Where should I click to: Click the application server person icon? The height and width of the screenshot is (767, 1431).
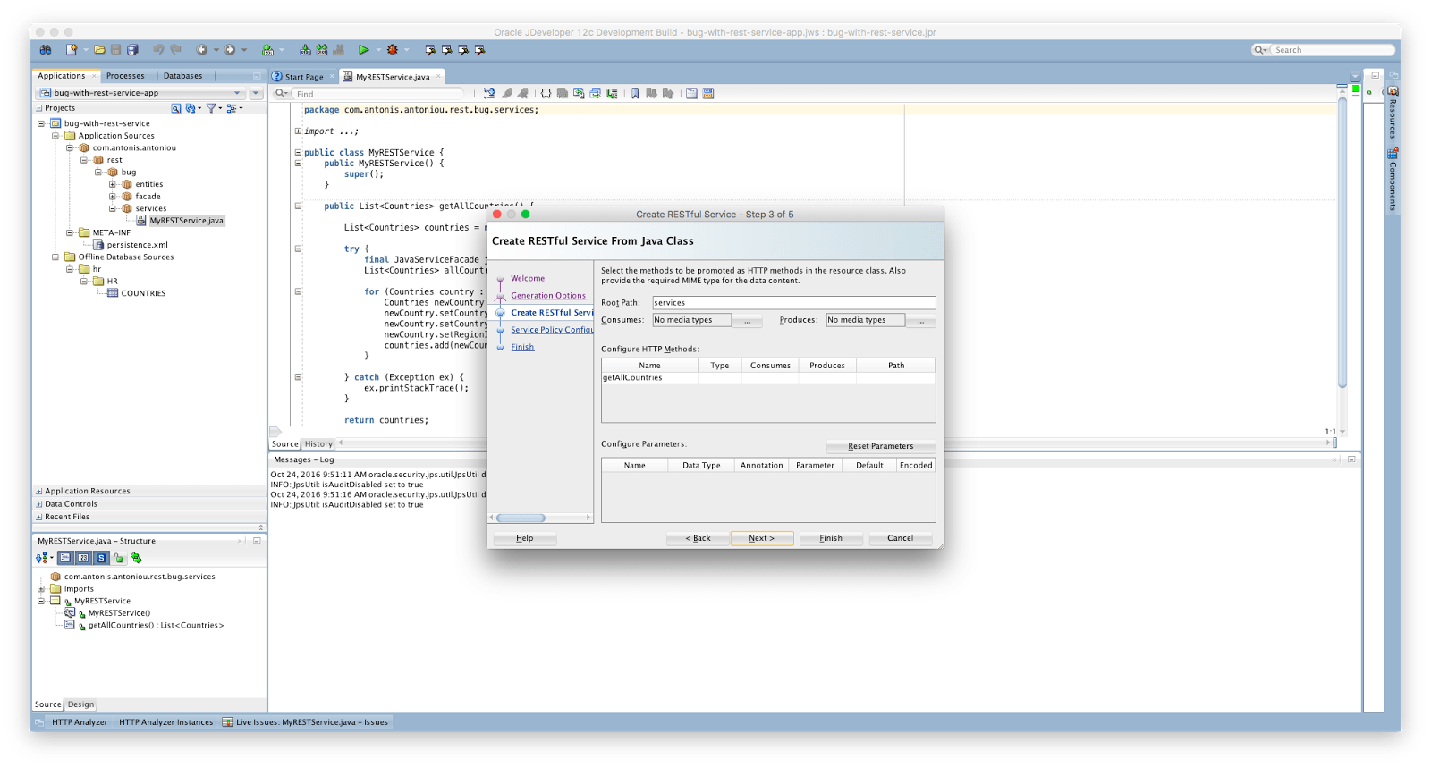tap(267, 50)
